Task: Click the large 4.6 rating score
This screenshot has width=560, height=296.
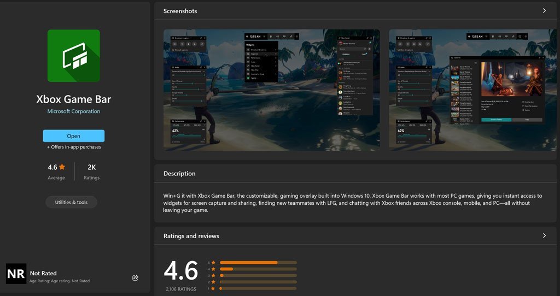Action: pyautogui.click(x=180, y=271)
